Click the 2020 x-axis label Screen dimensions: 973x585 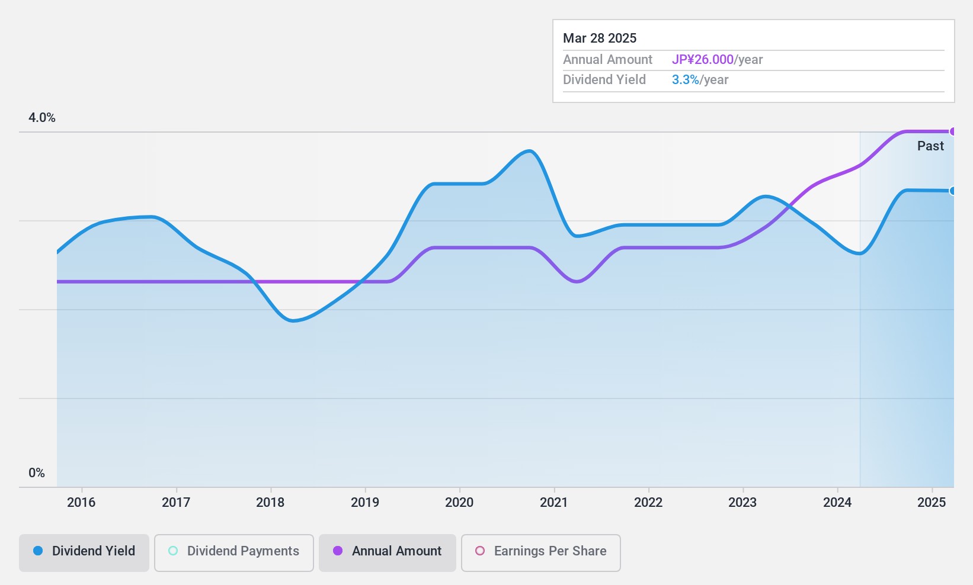459,503
